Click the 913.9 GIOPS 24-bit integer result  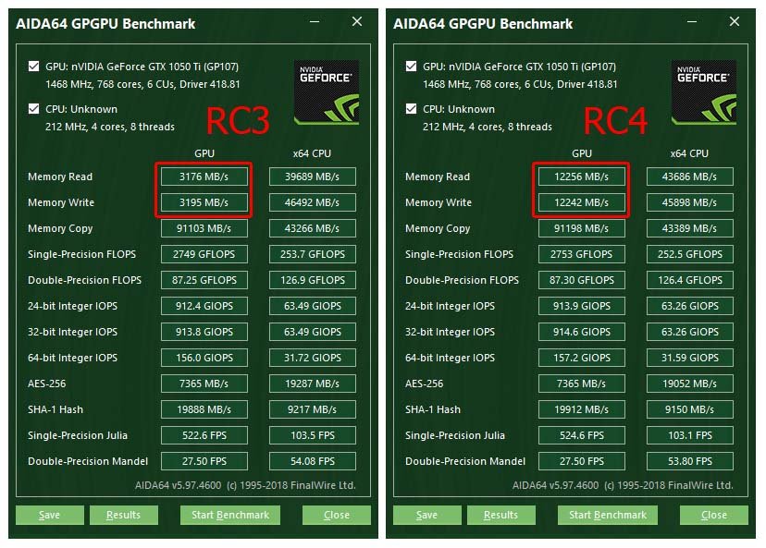(582, 306)
